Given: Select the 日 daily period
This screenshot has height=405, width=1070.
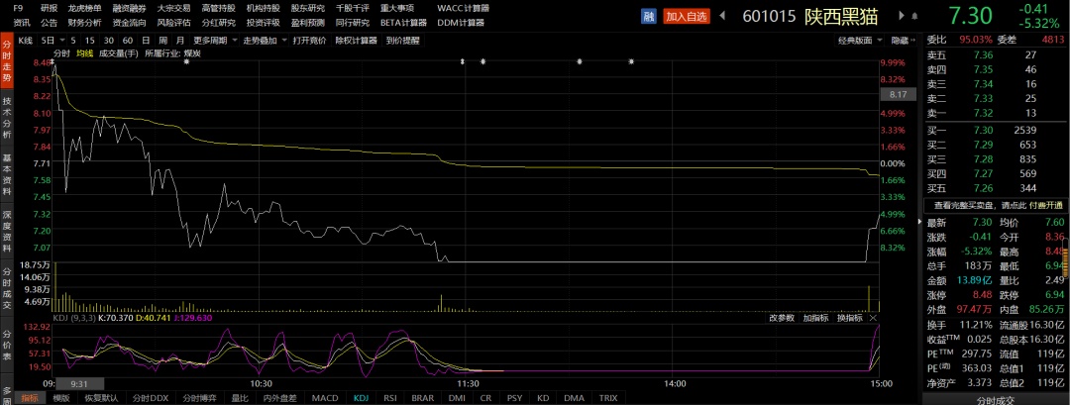Looking at the screenshot, I should click(146, 41).
